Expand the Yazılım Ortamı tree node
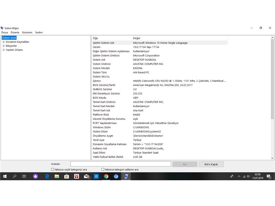The image size is (275, 206). [3, 50]
